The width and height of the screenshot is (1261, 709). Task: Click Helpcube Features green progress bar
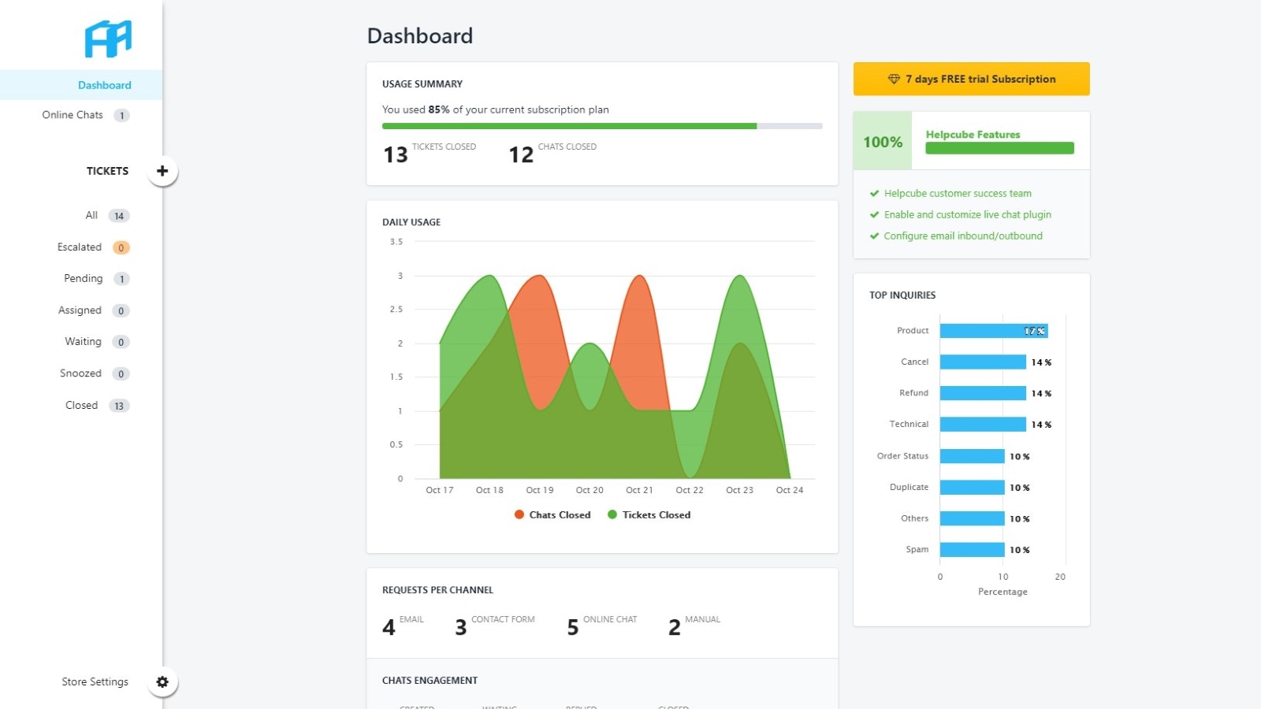point(999,148)
